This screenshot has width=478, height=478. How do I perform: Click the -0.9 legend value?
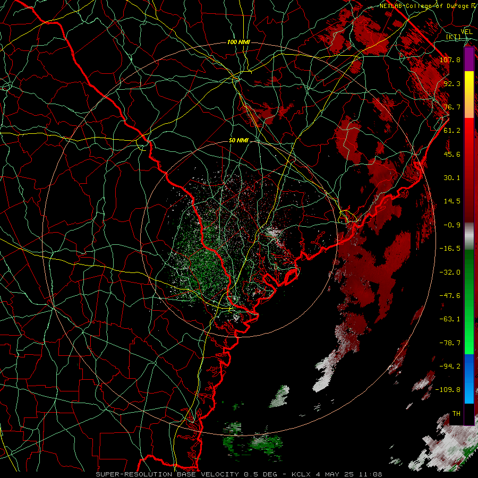click(452, 225)
